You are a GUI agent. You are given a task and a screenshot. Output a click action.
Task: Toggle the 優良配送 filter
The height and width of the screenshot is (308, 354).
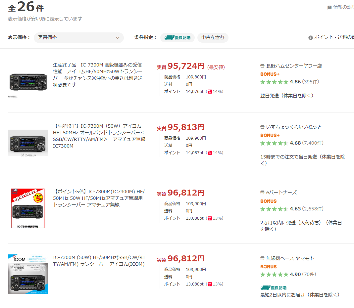pos(177,38)
